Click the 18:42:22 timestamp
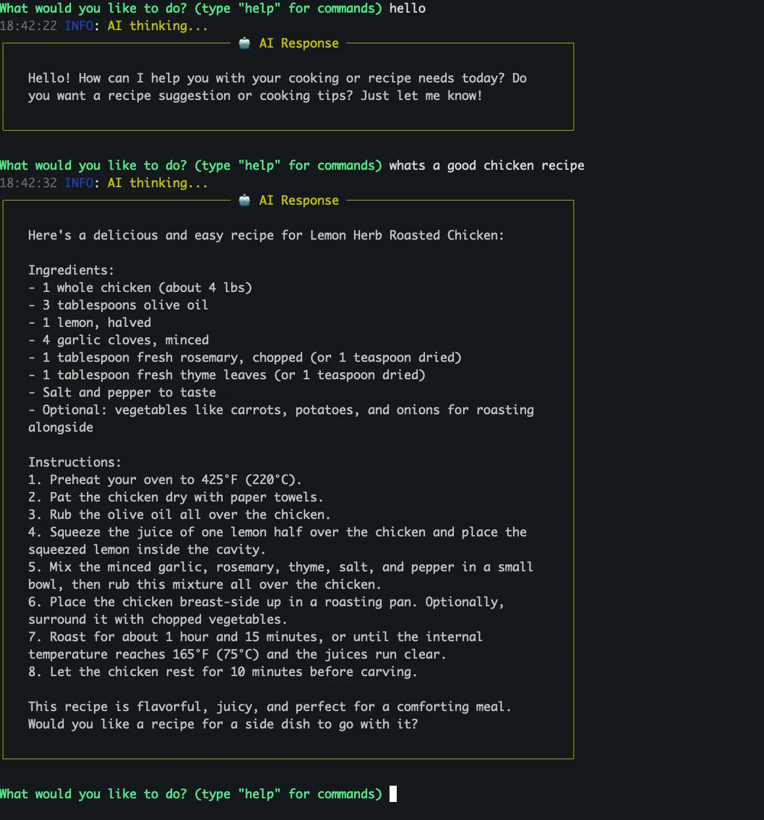This screenshot has width=764, height=820. point(28,26)
